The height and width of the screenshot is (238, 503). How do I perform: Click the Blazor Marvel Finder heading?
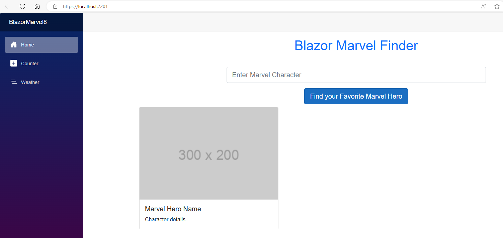click(x=356, y=45)
